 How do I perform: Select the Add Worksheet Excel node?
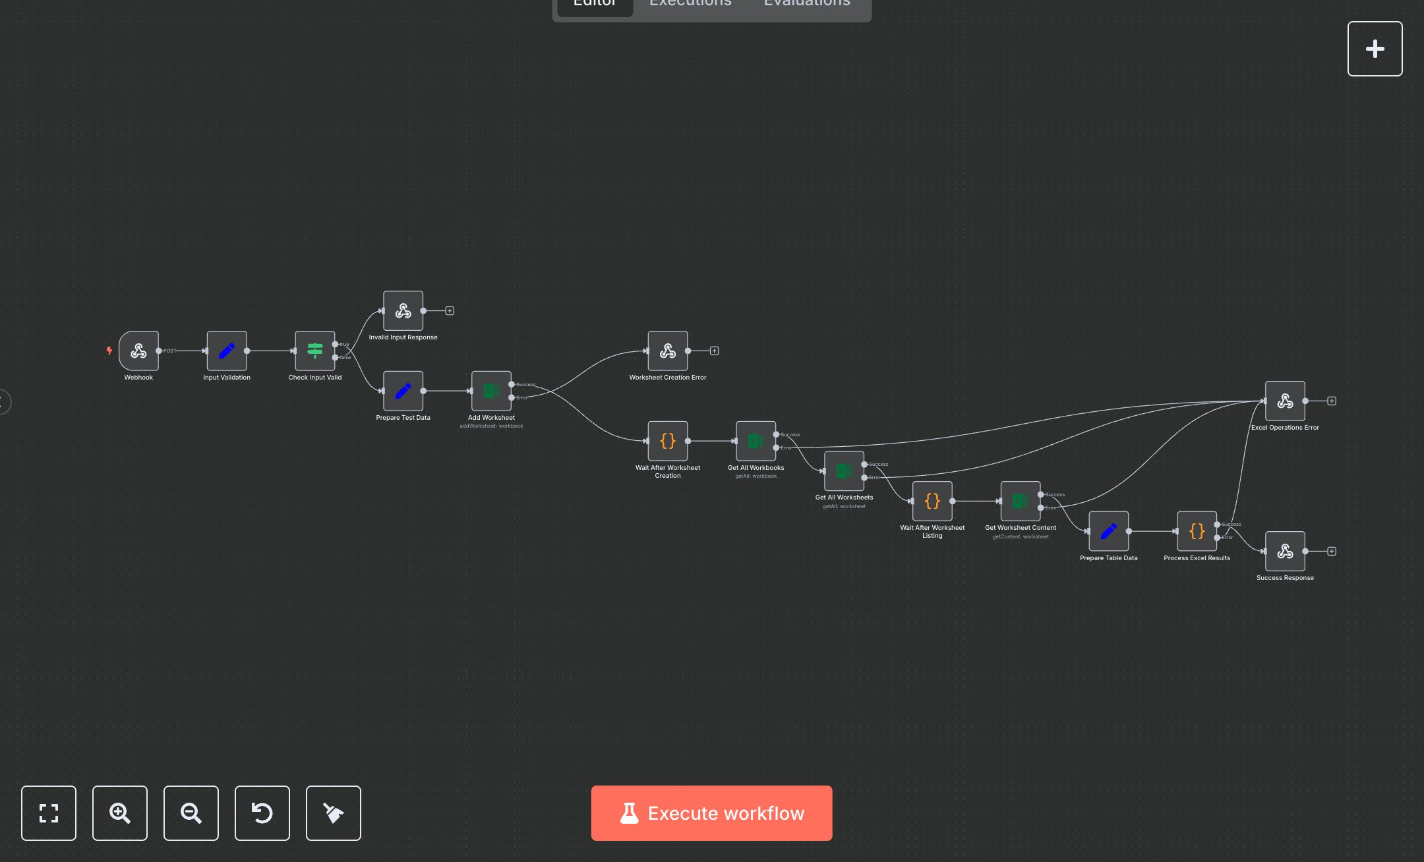[x=491, y=391]
